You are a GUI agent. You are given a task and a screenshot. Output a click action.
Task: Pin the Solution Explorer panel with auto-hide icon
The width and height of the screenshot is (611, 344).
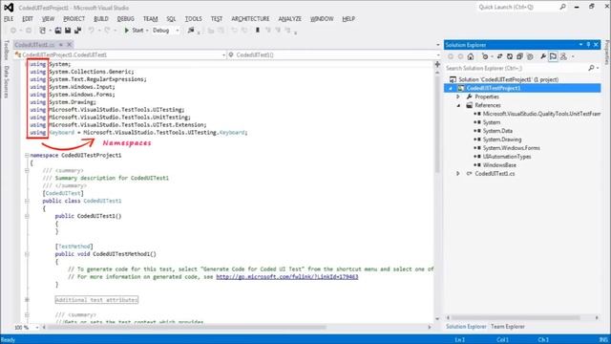pyautogui.click(x=588, y=45)
